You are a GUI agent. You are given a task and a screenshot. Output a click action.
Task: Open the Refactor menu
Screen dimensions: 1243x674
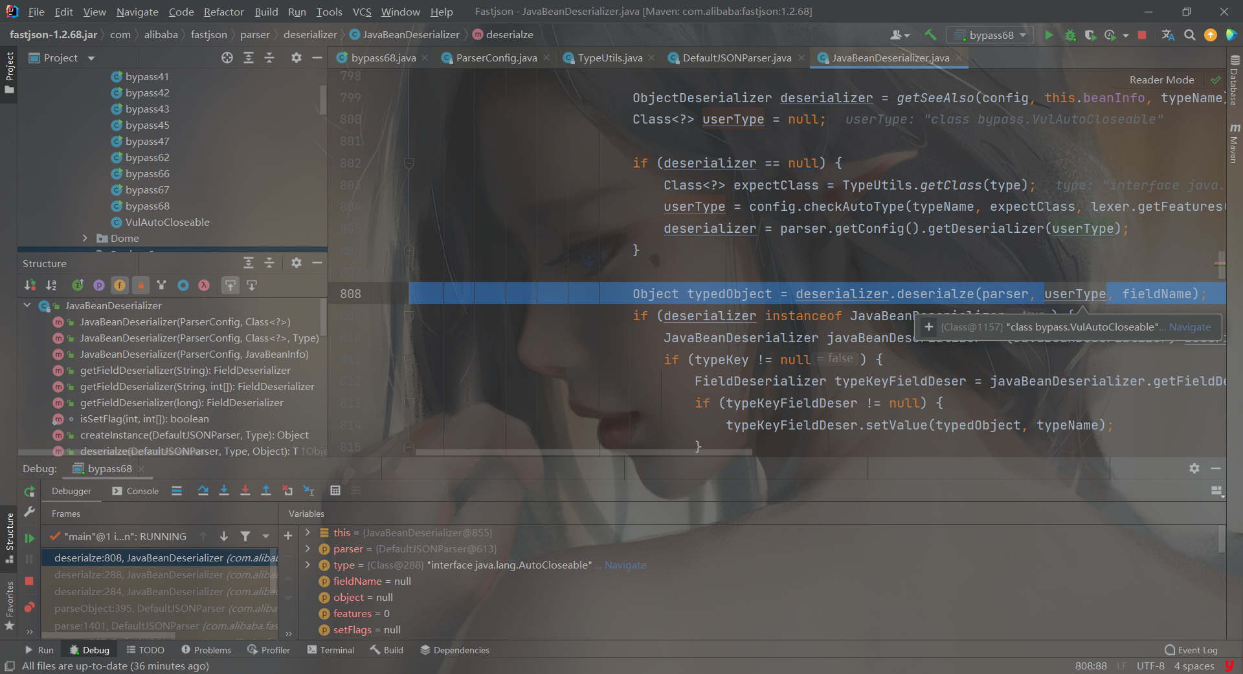[x=223, y=12]
